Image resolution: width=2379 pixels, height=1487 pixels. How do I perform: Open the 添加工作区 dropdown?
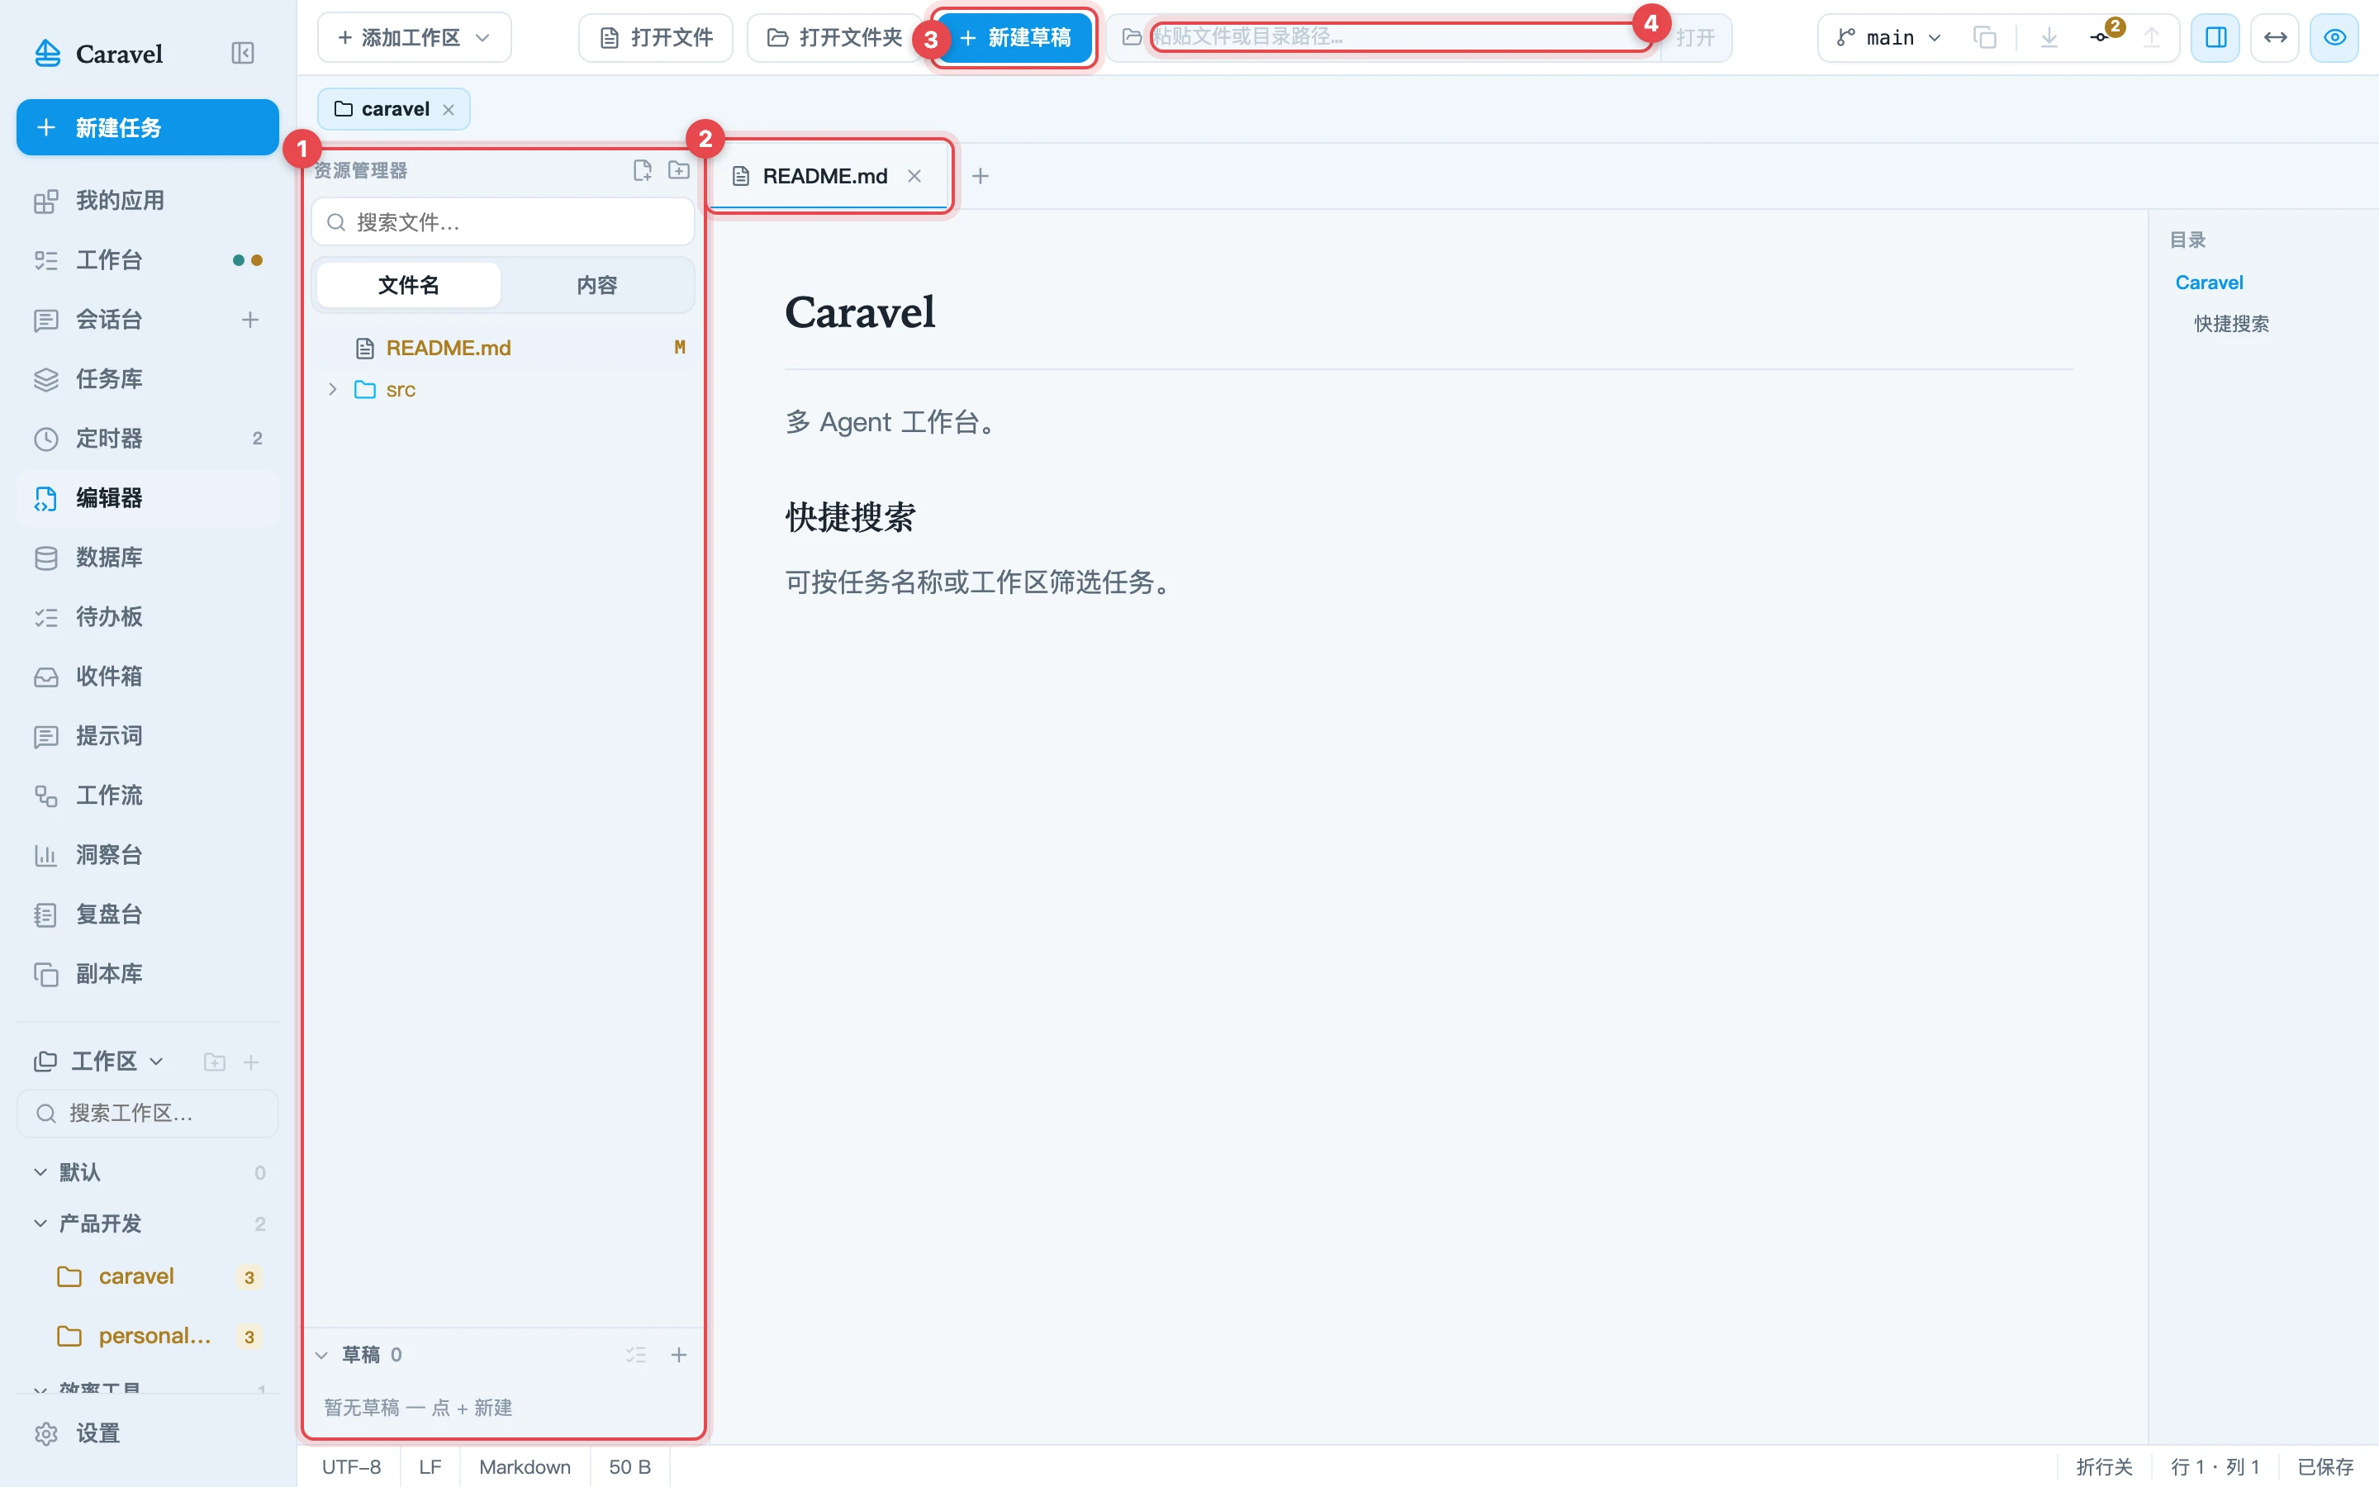[414, 37]
